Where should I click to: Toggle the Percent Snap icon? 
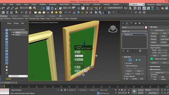pos(96,8)
